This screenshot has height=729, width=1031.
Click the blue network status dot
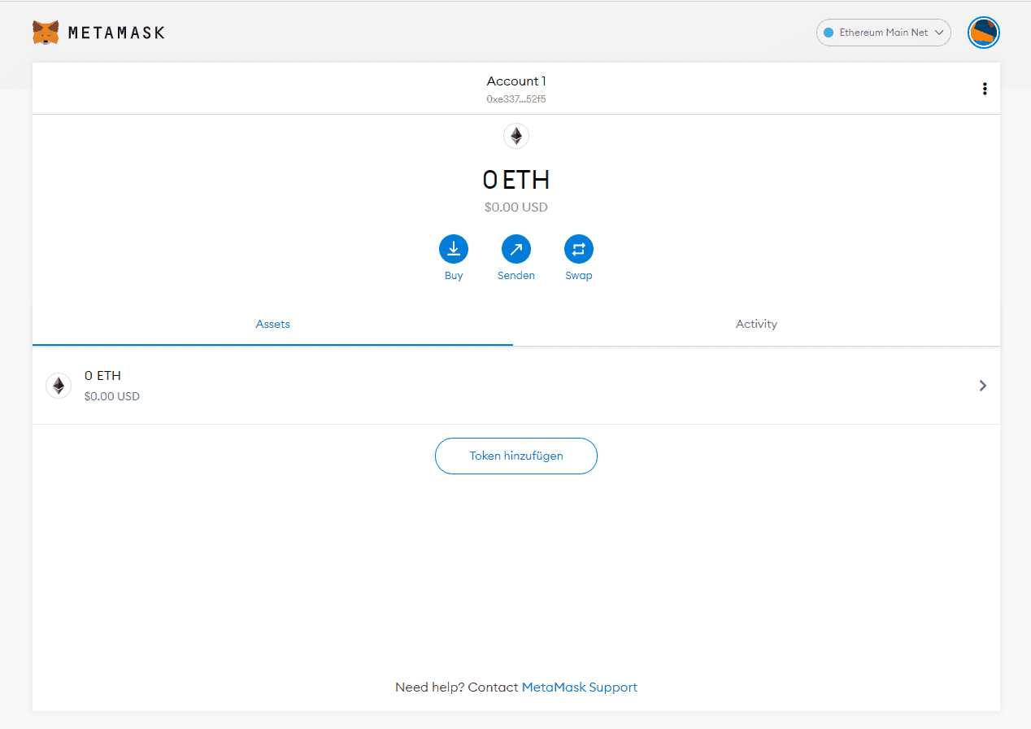point(829,33)
